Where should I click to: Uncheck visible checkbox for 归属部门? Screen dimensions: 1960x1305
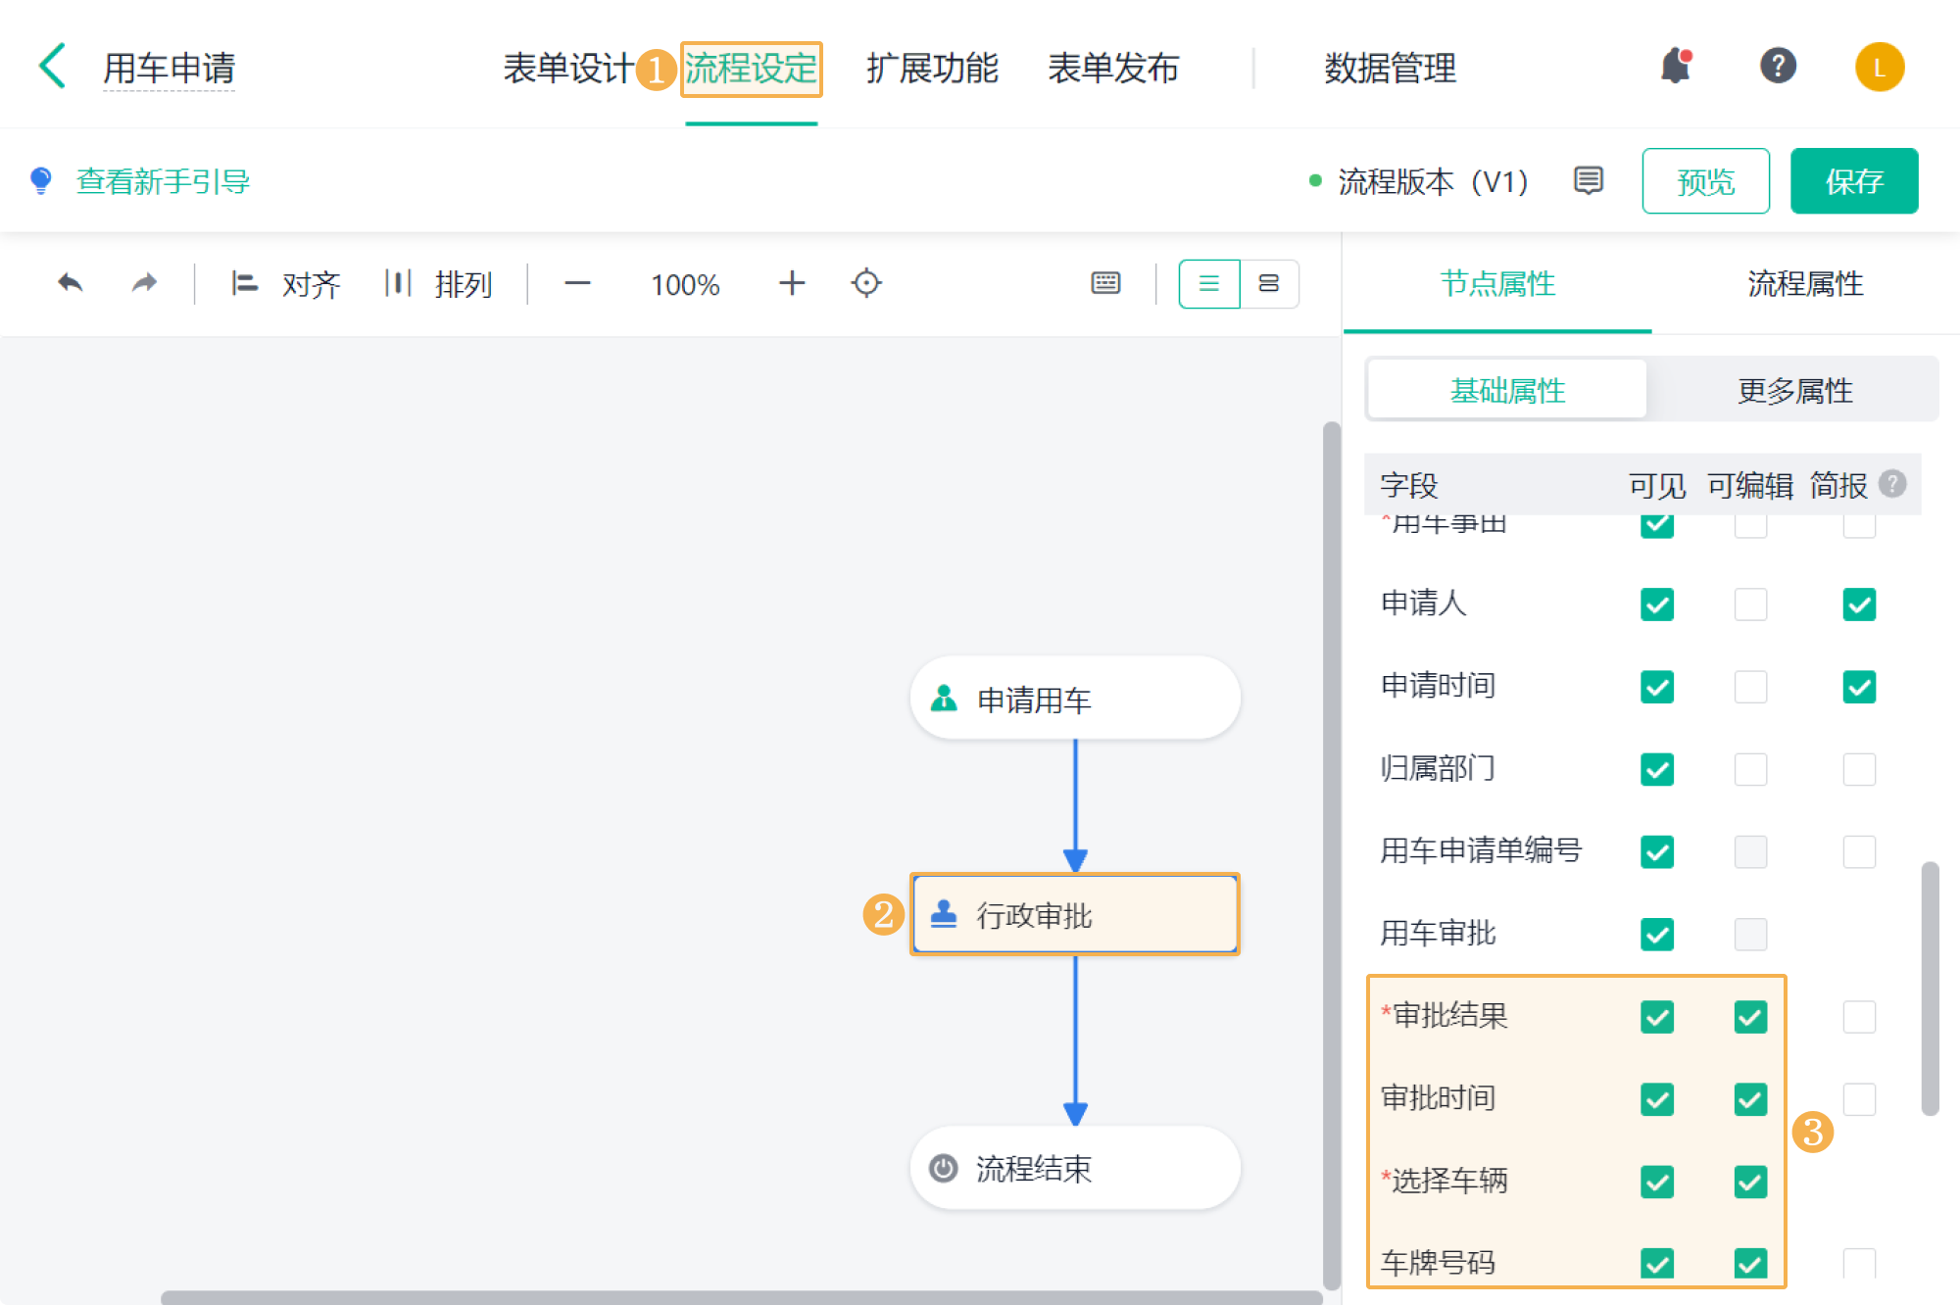pos(1656,769)
